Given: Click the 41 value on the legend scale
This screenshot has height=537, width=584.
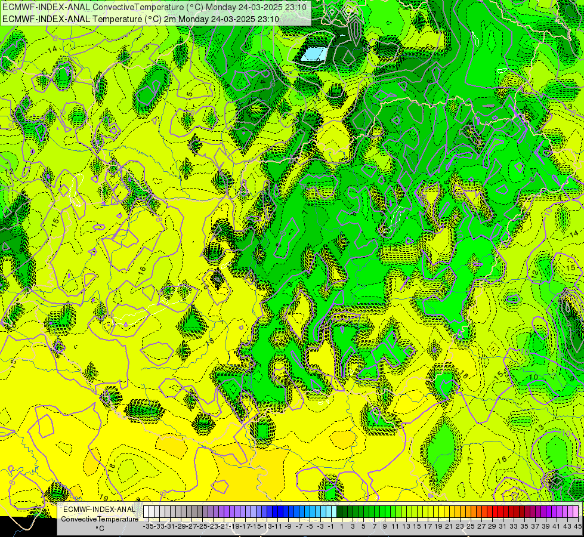Looking at the screenshot, I should pos(557,526).
